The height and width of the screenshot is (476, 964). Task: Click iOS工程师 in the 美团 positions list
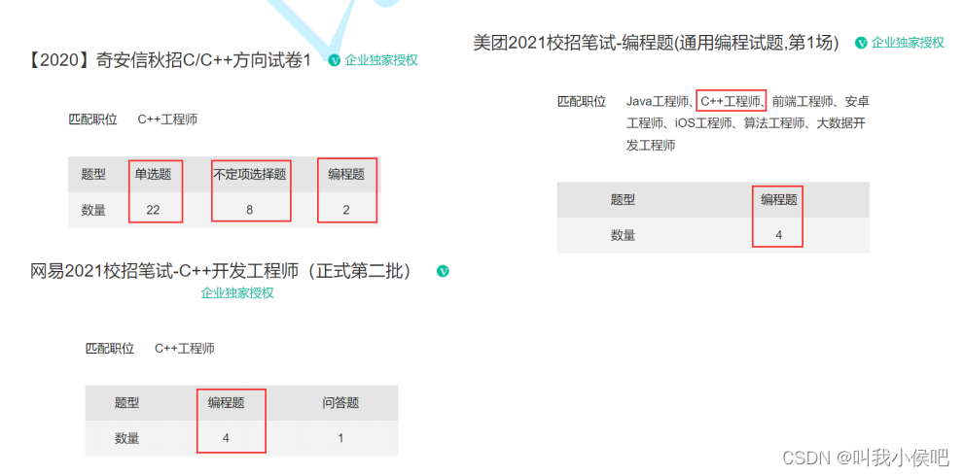(704, 123)
